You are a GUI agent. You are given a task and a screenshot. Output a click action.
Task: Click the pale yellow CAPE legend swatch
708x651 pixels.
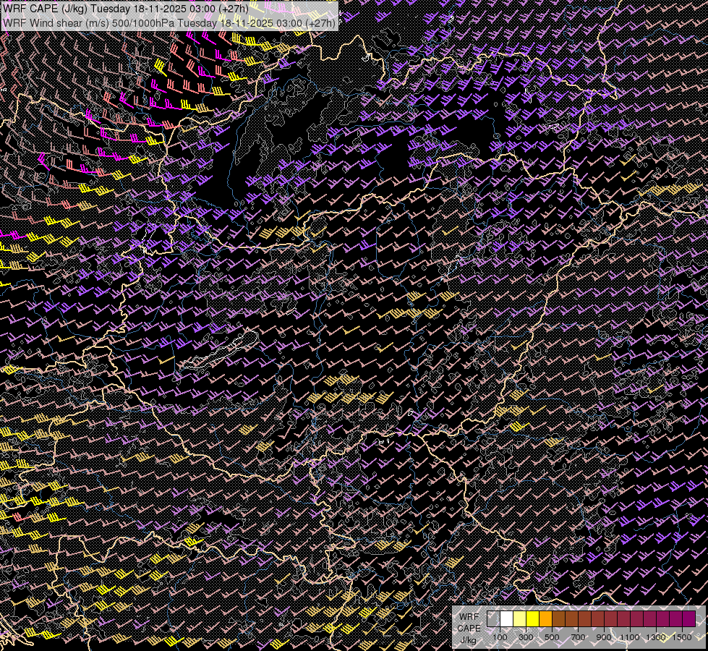520,619
